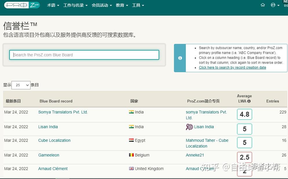Open the 工作与名录 menu
288x179 pixels.
tap(73, 5)
